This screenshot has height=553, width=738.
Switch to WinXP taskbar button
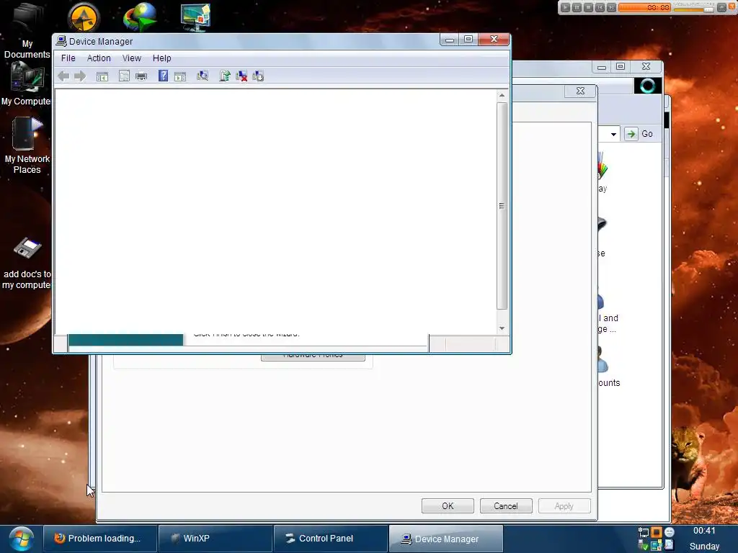pos(215,539)
